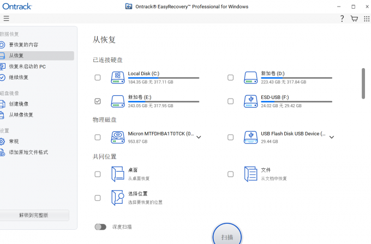Open the hamburger menu
Screen dimensions: 371x244
click(x=7, y=19)
